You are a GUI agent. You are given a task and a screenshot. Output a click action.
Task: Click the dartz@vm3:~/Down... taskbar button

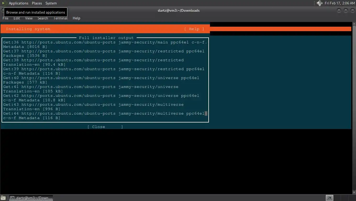pos(31,198)
